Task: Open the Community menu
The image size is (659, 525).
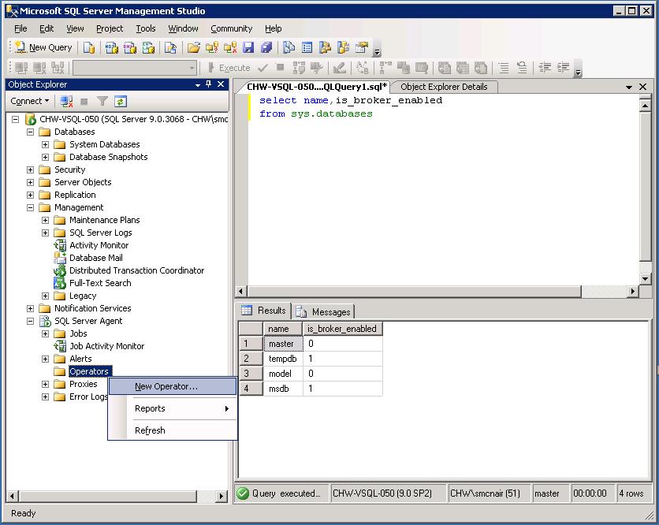Action: (231, 28)
